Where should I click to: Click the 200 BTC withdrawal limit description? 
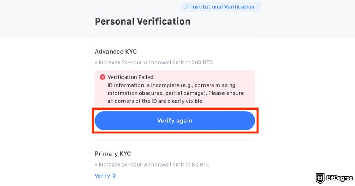pos(156,62)
